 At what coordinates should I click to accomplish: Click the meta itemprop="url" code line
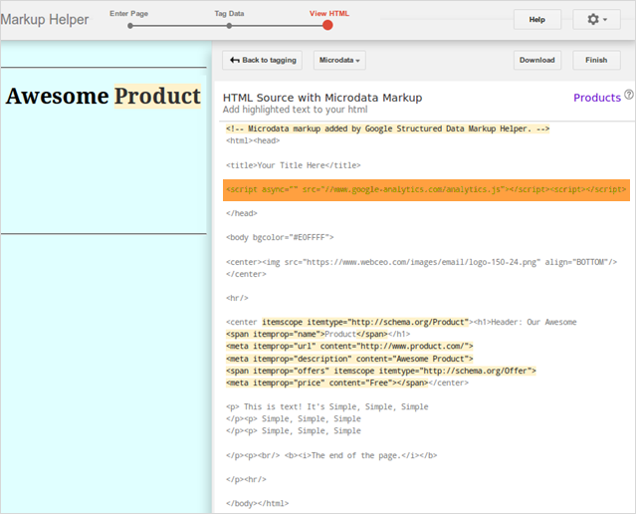[349, 347]
